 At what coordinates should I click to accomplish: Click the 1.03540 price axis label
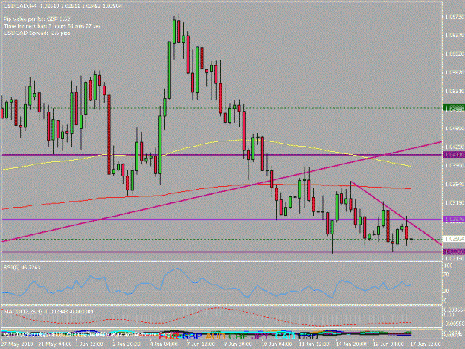point(455,184)
